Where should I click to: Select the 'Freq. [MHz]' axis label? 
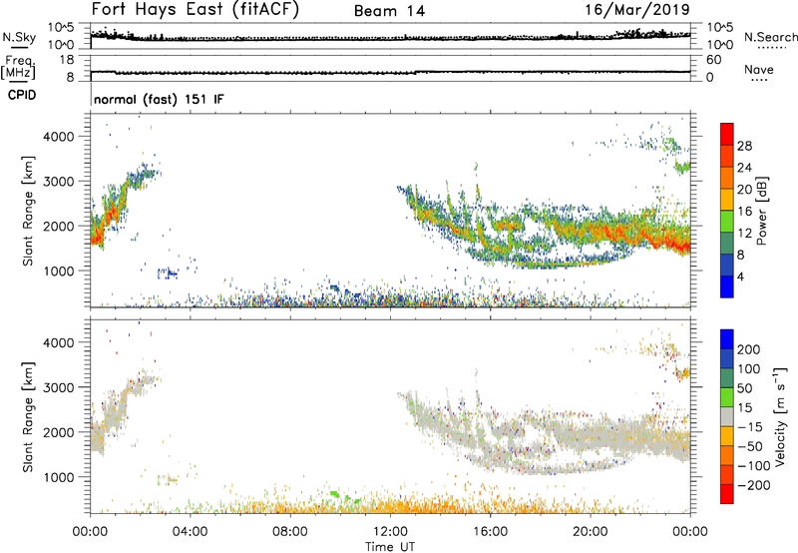point(19,67)
